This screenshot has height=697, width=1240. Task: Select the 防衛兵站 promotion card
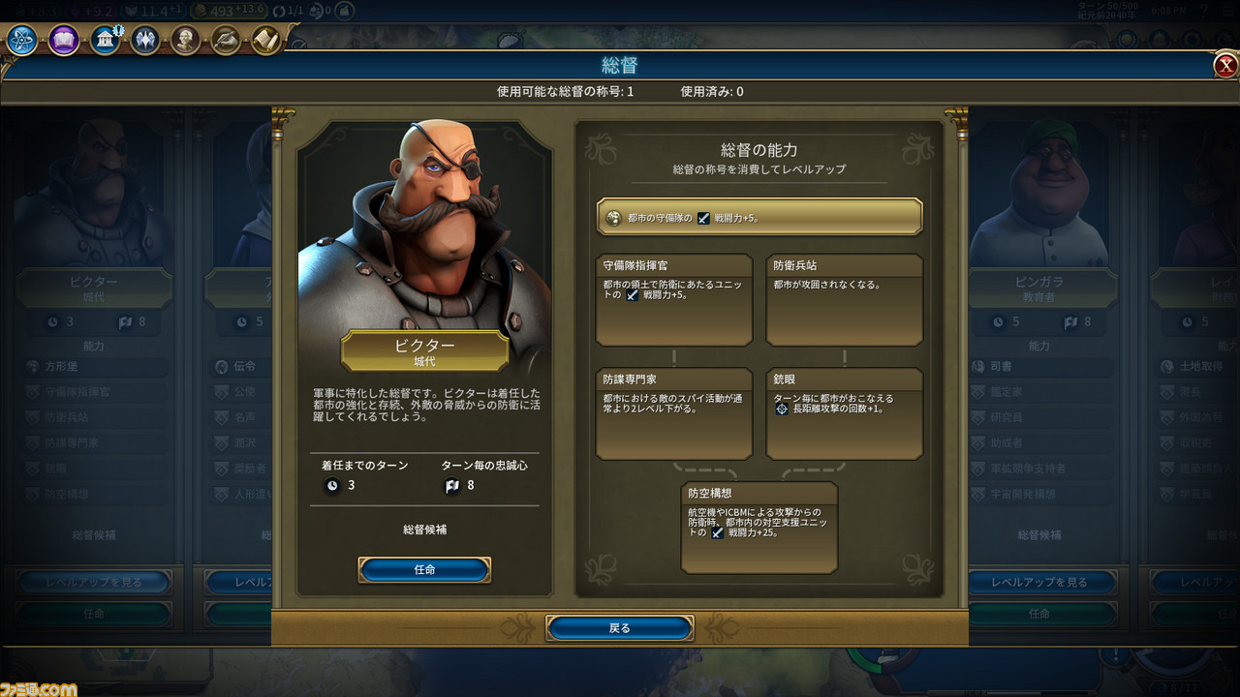[x=845, y=300]
